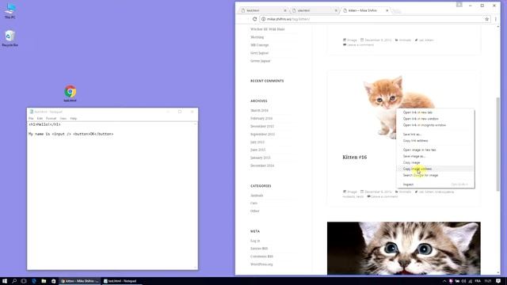Viewport: 507px width, 285px height.
Task: Open the notification center icon
Action: (x=498, y=281)
